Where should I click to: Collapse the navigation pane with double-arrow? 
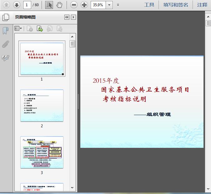tap(67, 17)
